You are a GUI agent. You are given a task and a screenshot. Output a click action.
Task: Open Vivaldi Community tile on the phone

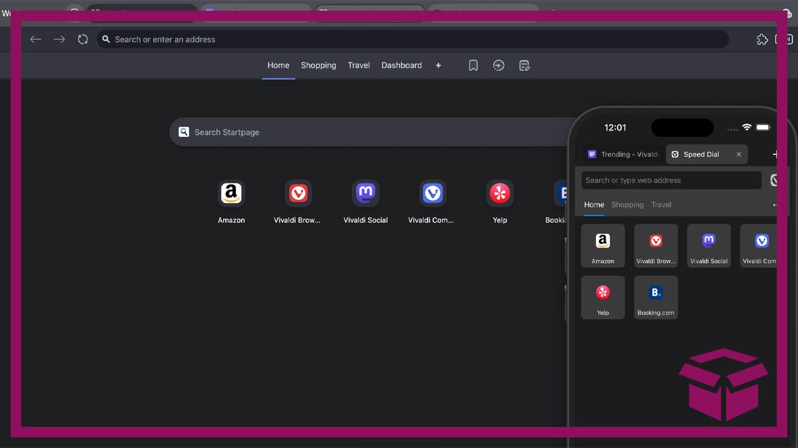pyautogui.click(x=759, y=246)
